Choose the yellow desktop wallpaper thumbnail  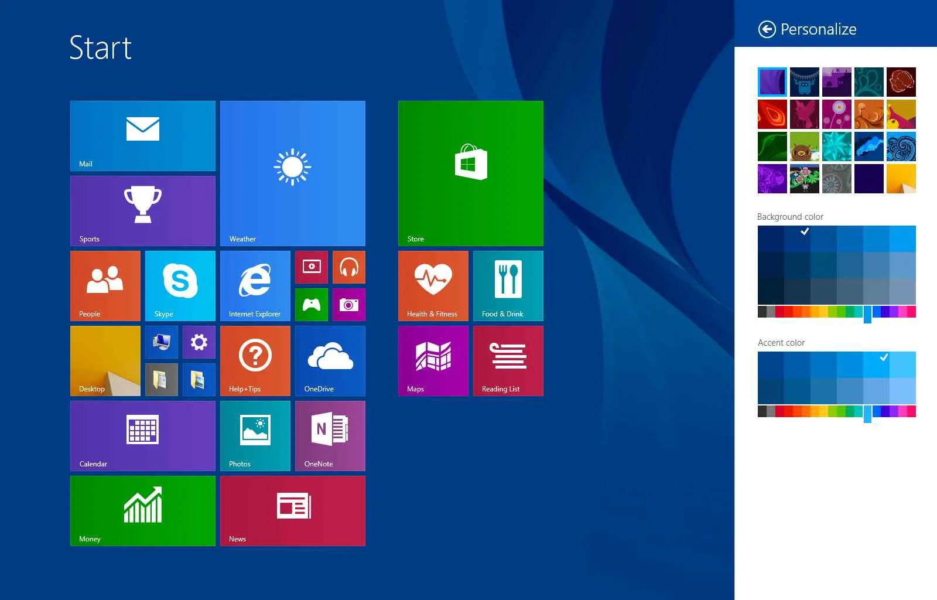click(901, 179)
